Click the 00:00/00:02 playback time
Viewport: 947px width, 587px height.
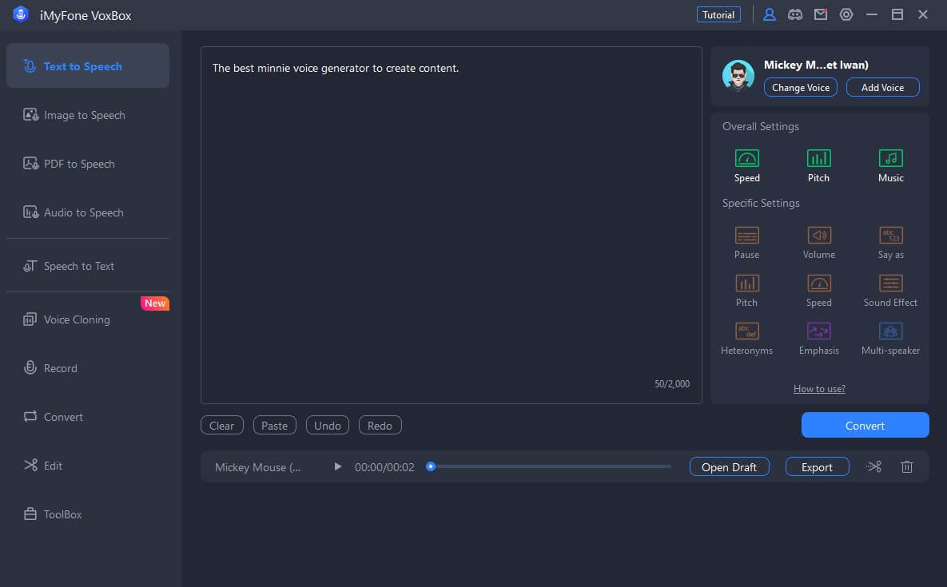point(384,467)
